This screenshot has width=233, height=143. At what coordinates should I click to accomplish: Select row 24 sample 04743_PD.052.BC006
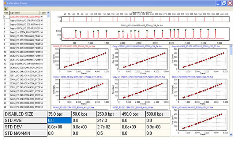25,107
